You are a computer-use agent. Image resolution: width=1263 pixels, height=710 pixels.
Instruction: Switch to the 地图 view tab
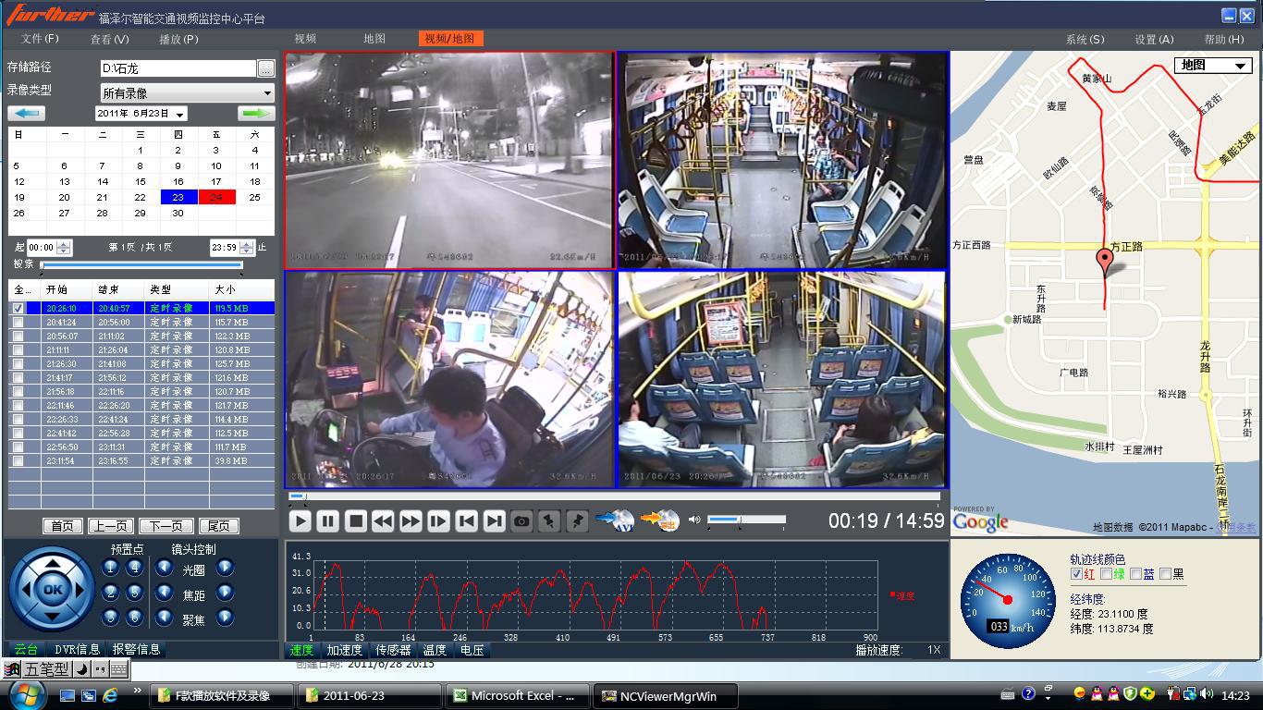click(x=374, y=38)
